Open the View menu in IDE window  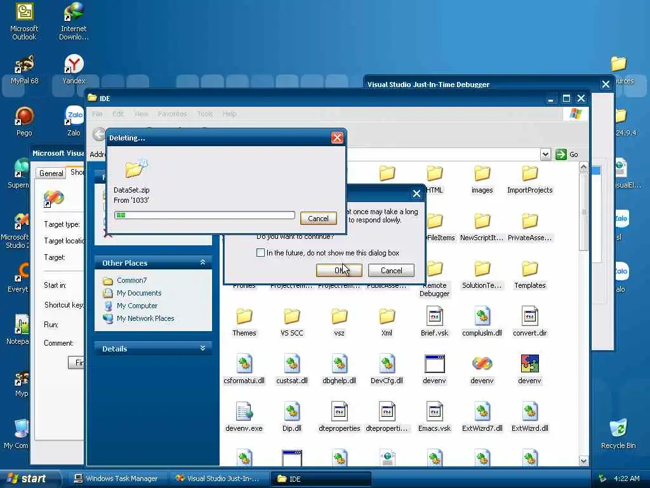[x=141, y=114]
